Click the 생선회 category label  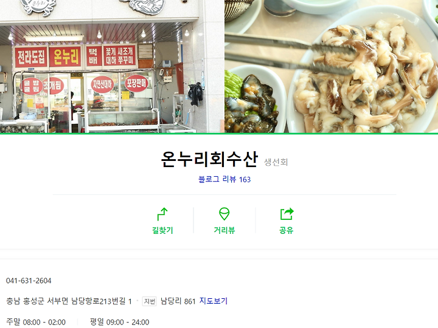[x=276, y=162]
